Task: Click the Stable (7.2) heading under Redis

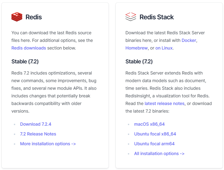Action: pyautogui.click(x=25, y=61)
